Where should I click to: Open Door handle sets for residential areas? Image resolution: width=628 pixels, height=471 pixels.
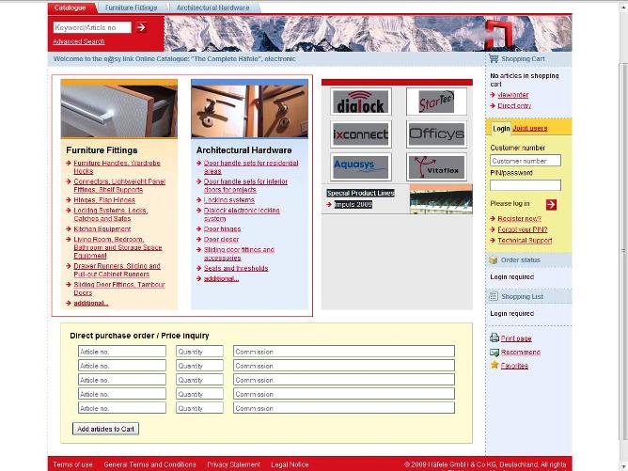click(x=251, y=167)
